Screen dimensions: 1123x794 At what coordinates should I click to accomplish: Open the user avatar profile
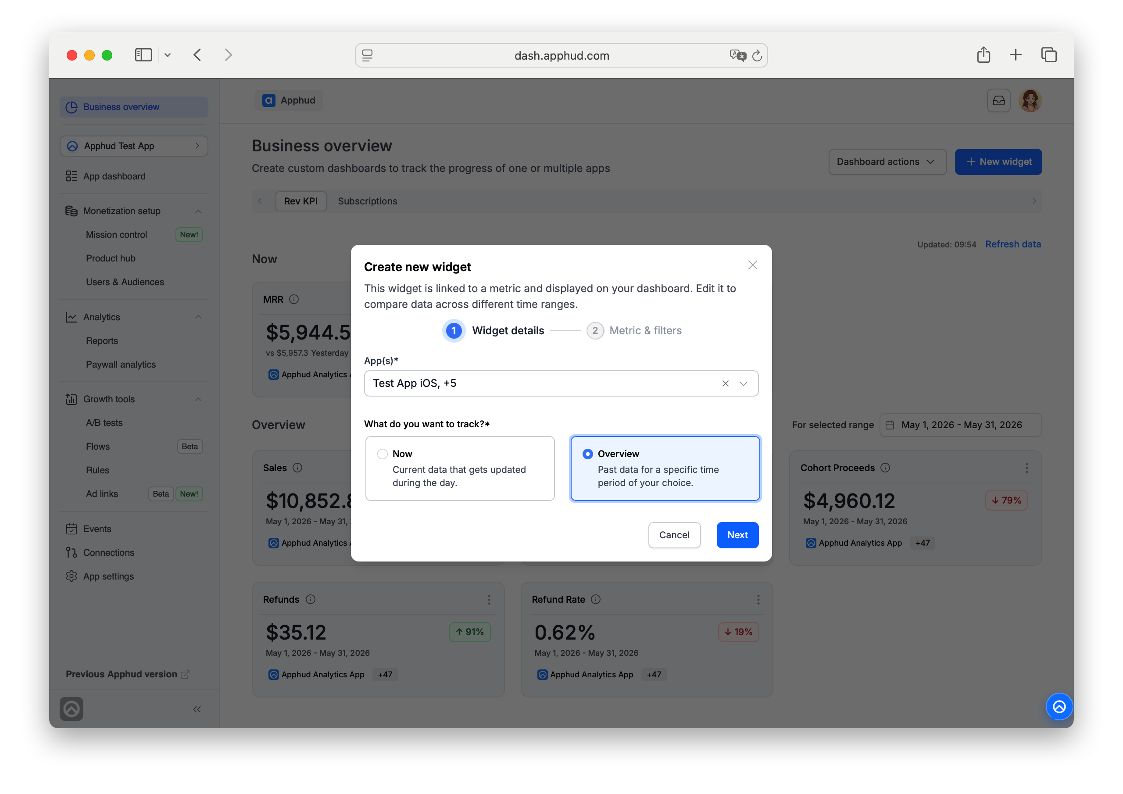(1030, 100)
